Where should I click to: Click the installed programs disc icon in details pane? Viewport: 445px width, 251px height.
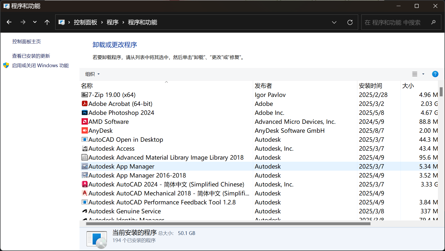tap(97, 240)
